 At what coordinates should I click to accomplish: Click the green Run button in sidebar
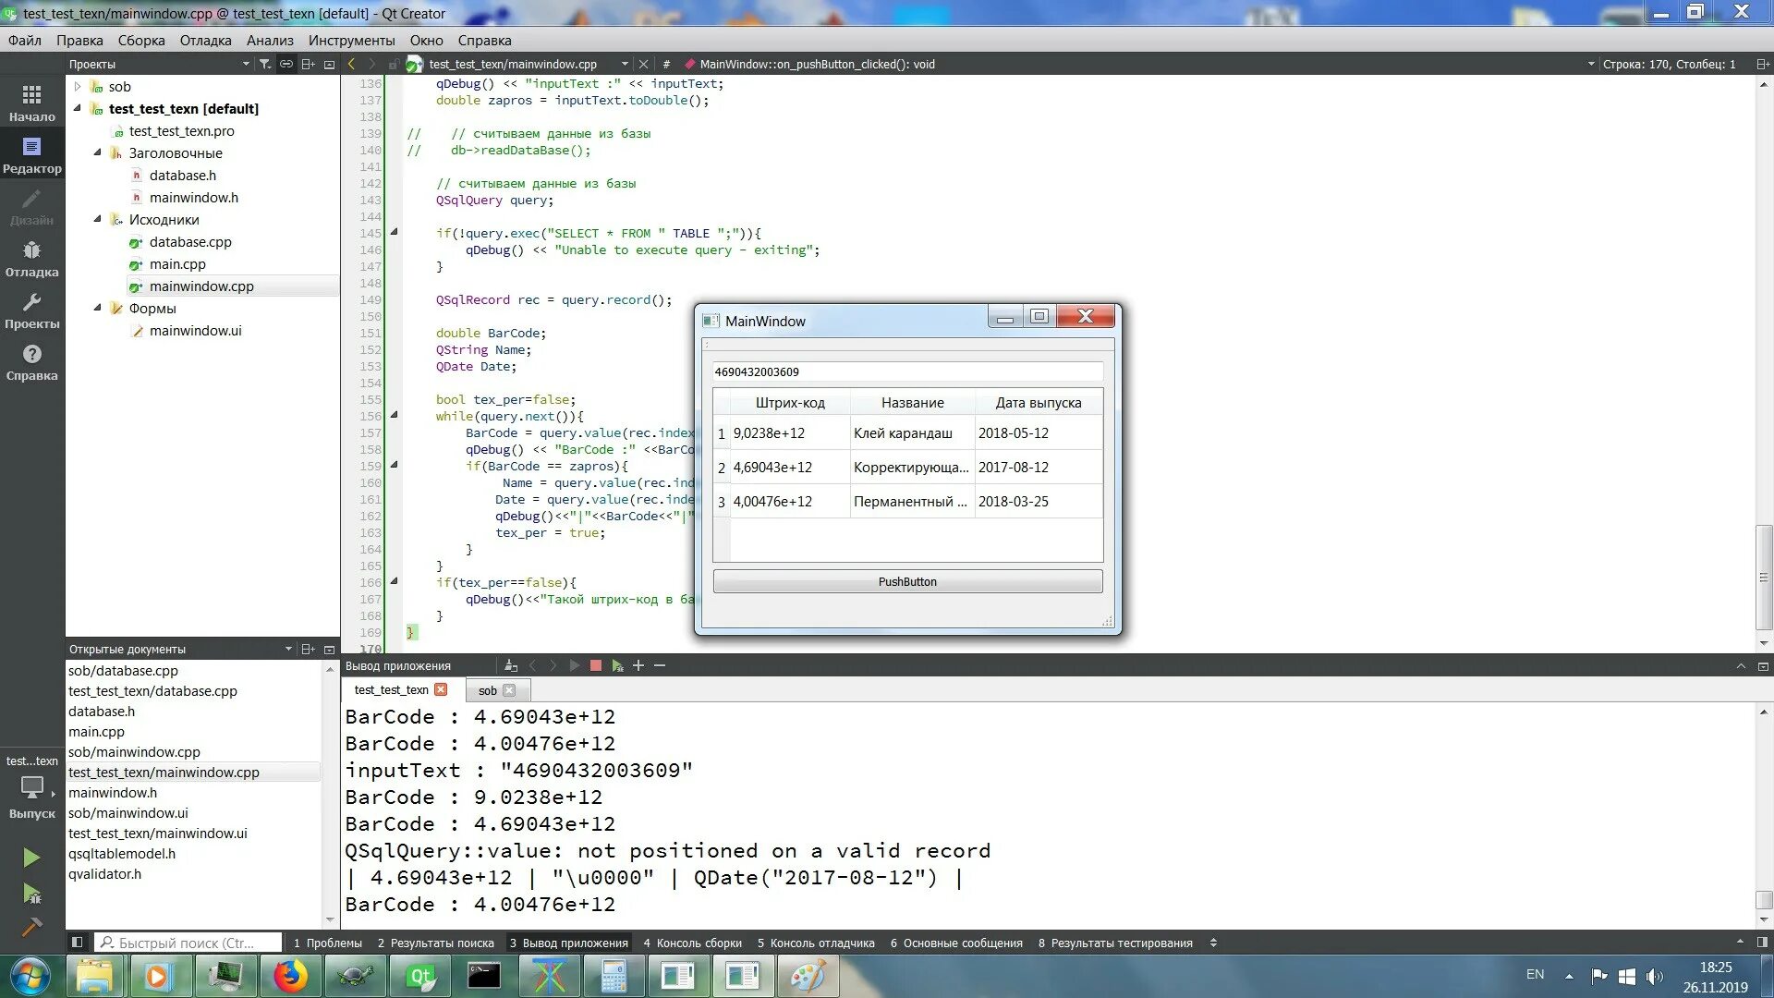31,858
